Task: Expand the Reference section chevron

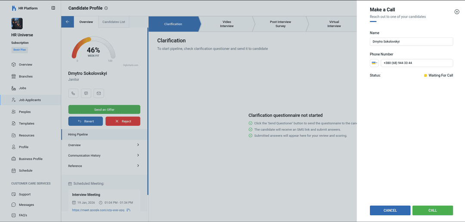Action: pos(138,166)
